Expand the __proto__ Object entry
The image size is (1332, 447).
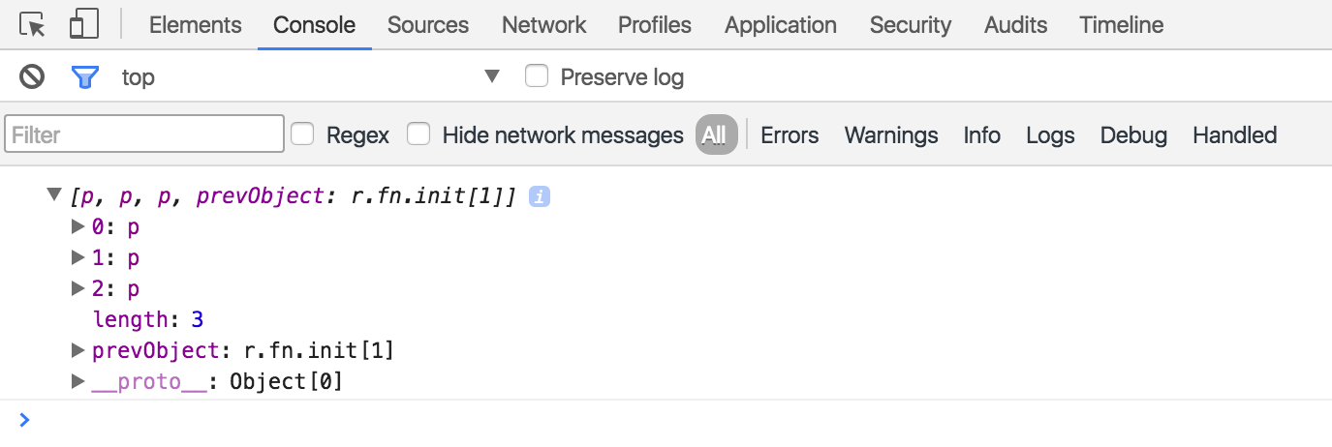click(x=78, y=381)
